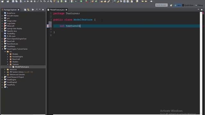Close the ModelTexture.java tab
Image resolution: width=205 pixels, height=115 pixels.
pyautogui.click(x=66, y=10)
